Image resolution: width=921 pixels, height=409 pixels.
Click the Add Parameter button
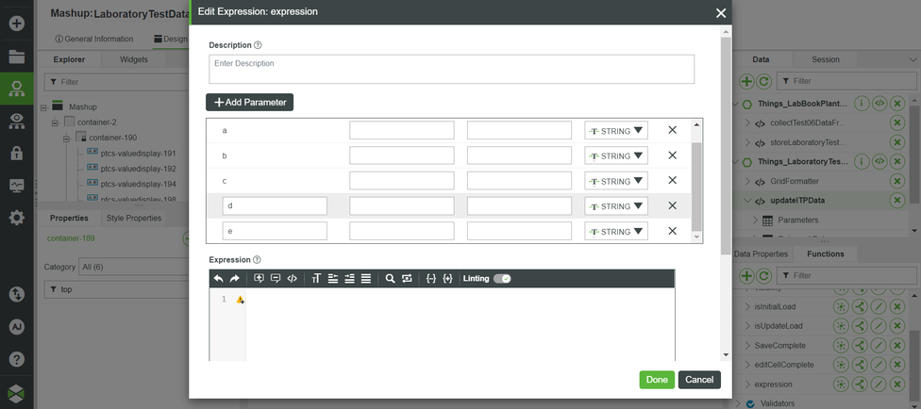point(250,102)
